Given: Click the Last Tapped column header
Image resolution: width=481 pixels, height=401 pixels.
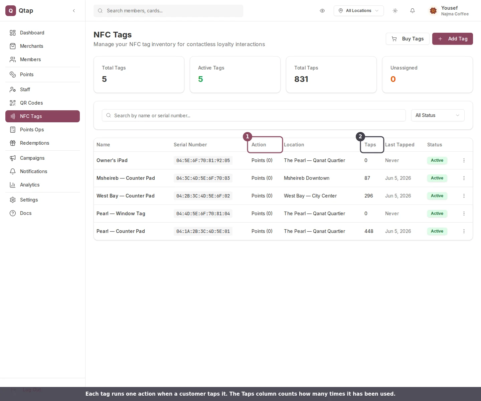Looking at the screenshot, I should coord(399,145).
